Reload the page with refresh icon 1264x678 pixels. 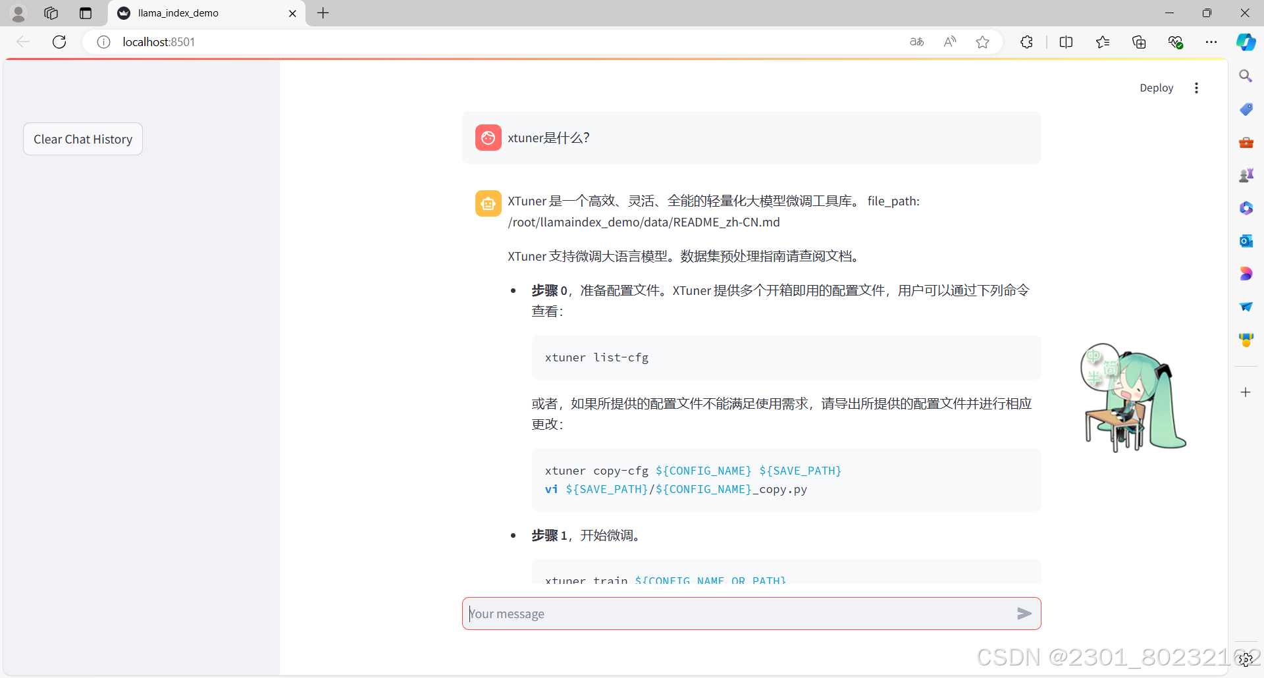pos(59,42)
